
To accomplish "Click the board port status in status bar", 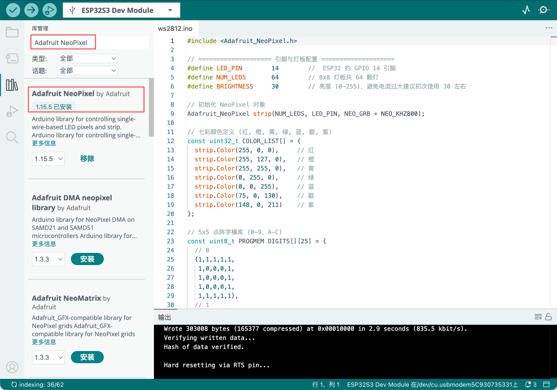I will click(432, 385).
